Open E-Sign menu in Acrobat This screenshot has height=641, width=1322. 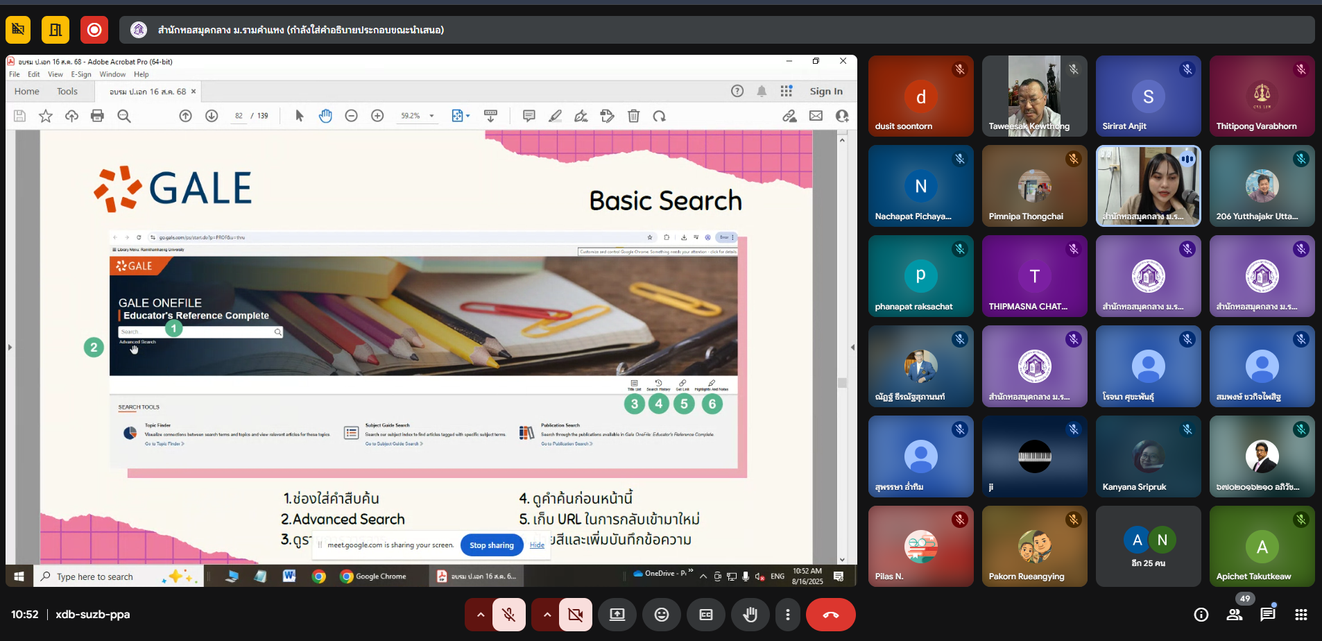pos(81,74)
